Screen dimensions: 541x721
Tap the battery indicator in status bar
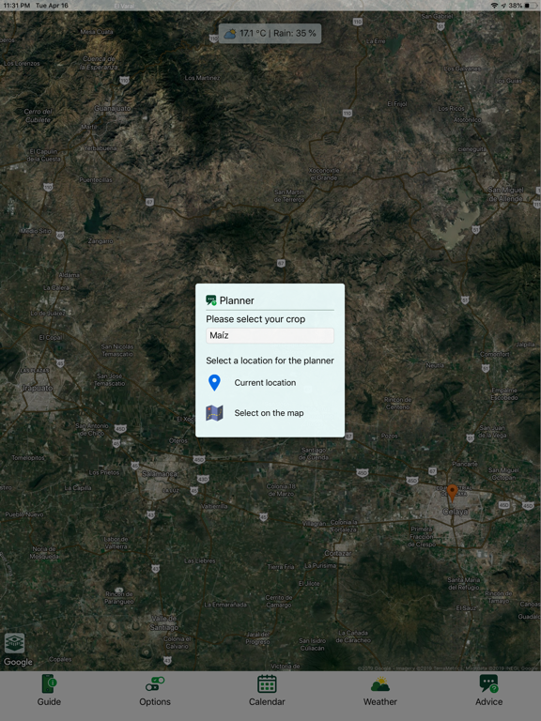pos(530,6)
